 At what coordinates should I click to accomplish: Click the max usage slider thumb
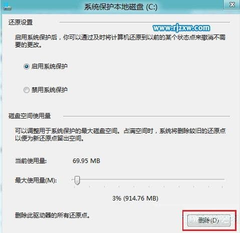pyautogui.click(x=77, y=180)
